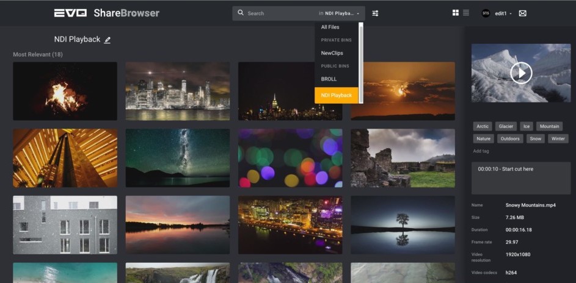The width and height of the screenshot is (576, 283).
Task: Choose All Files in the dropdown list
Action: pos(330,27)
